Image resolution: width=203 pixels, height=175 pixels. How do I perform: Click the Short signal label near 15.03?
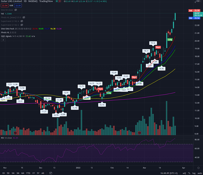(134, 77)
